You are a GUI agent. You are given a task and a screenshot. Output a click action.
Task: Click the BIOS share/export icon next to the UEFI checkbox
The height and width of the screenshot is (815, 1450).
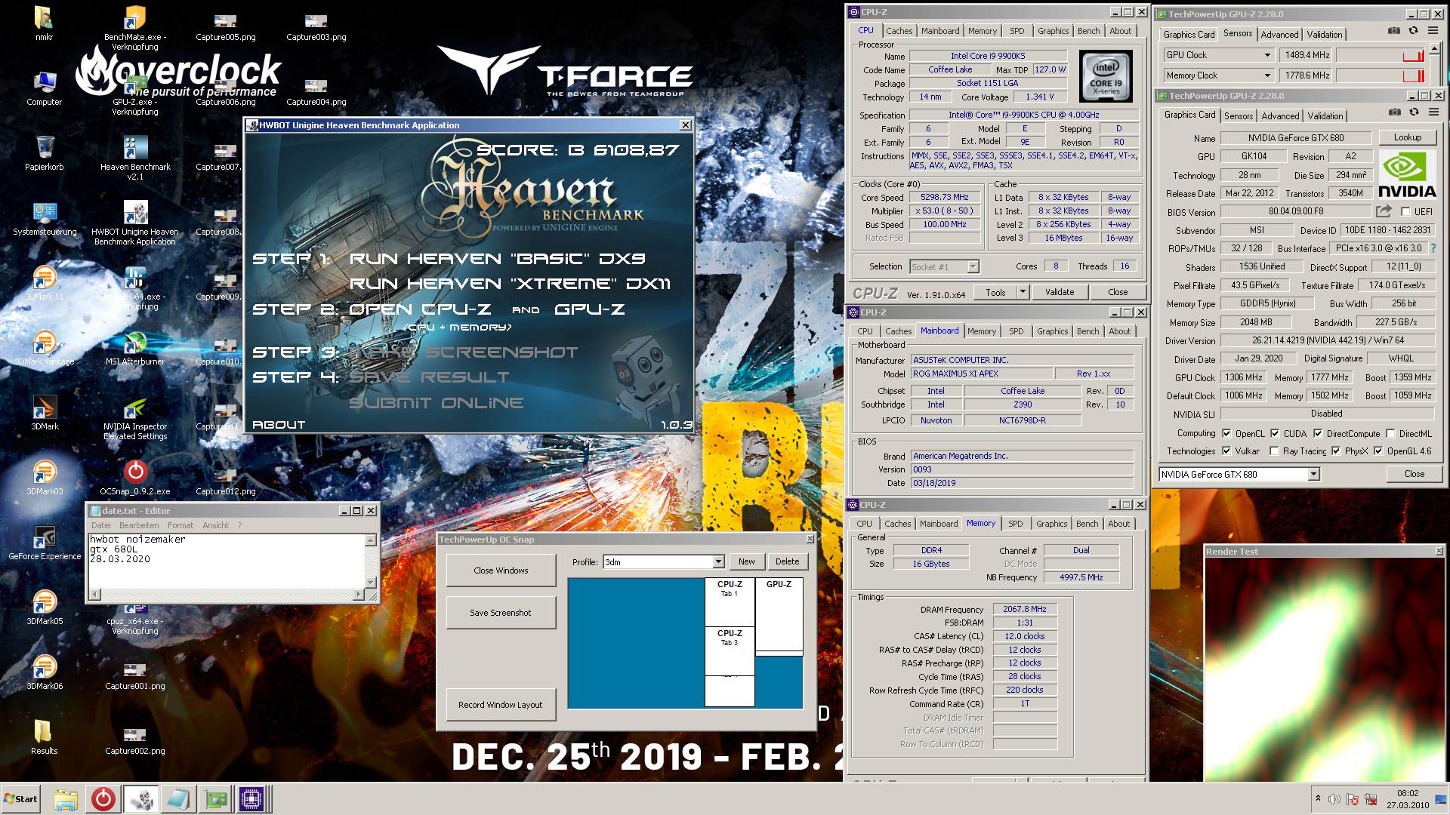1384,212
